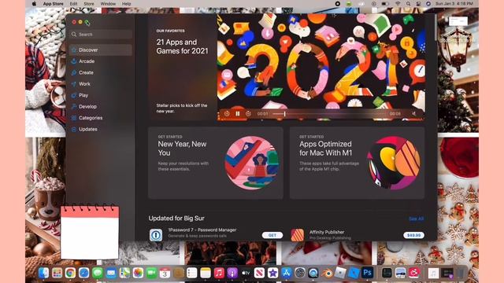Open Control Center in menu bar

pyautogui.click(x=418, y=4)
